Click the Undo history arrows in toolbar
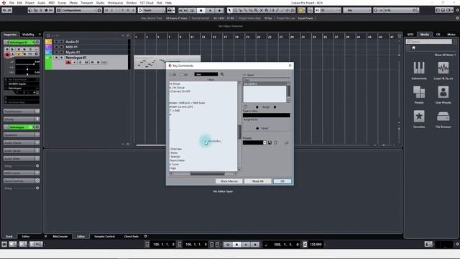The width and height of the screenshot is (460, 259). pyautogui.click(x=7, y=10)
